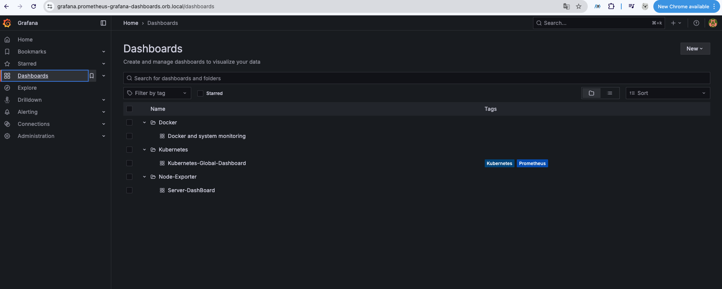
Task: Open Home in the sidebar menu
Action: [x=25, y=40]
